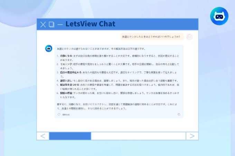
Task: Click the summary paragraph starting 要するに
Action: coord(117,106)
